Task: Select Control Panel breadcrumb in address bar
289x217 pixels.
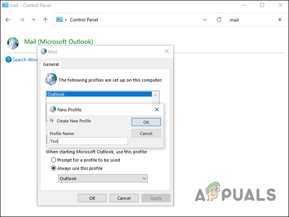Action: (84, 20)
